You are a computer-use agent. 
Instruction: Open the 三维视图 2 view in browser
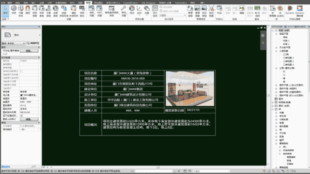coord(288,61)
